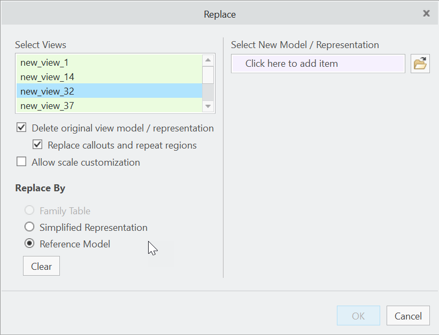The height and width of the screenshot is (335, 439).
Task: Uncheck Delete original view model / representation
Action: point(21,128)
